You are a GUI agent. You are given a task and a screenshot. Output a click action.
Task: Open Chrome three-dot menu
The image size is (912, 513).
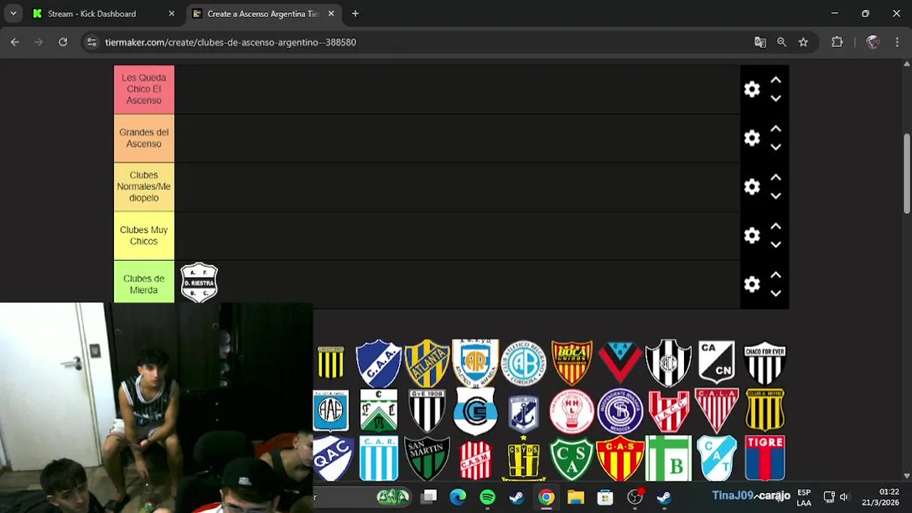[897, 42]
